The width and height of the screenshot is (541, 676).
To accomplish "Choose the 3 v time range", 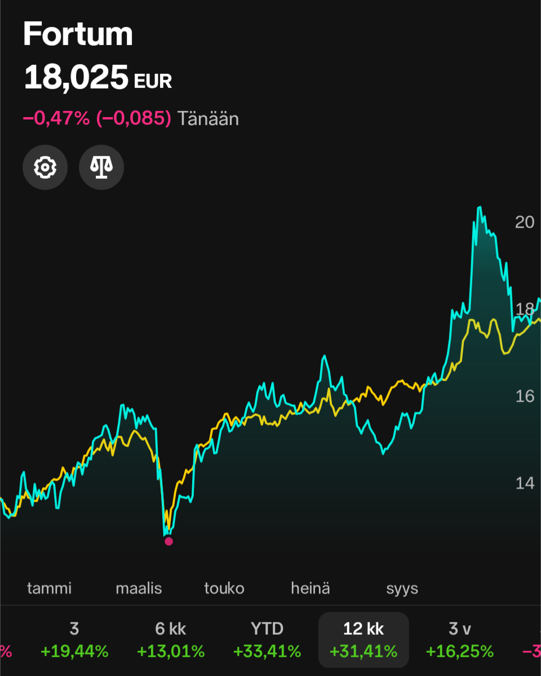I will 459,640.
